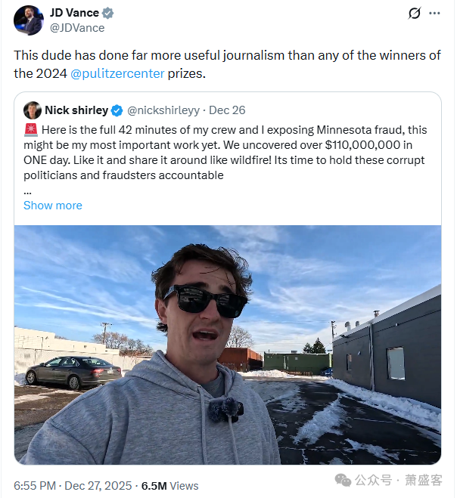Open the 6:55 PM Dec 27, 2025 timestamp
Viewport: 457px width, 498px height.
(73, 486)
